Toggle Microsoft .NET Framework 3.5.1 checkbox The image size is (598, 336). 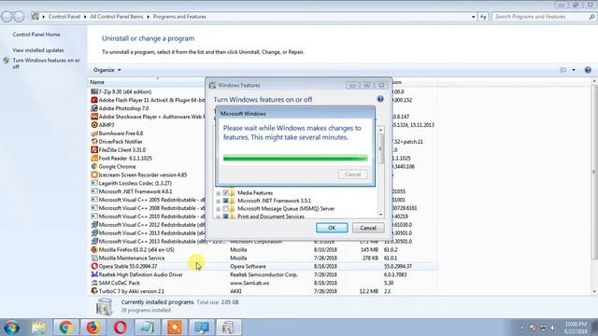point(225,201)
